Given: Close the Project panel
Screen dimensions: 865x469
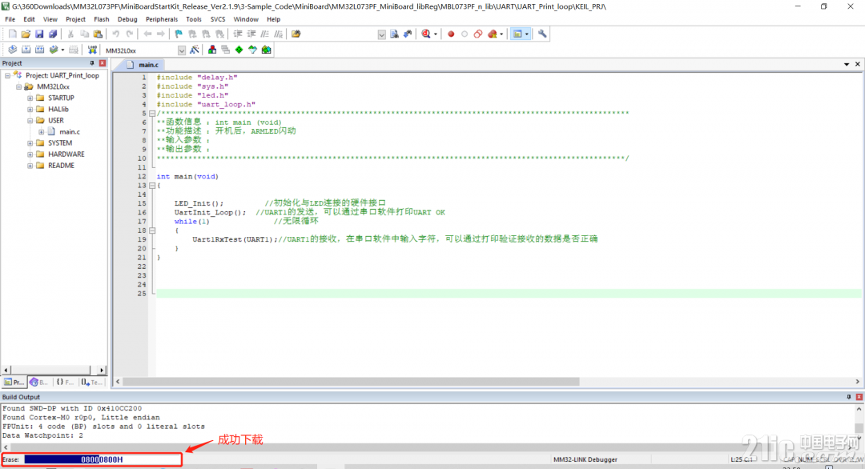Looking at the screenshot, I should (102, 63).
